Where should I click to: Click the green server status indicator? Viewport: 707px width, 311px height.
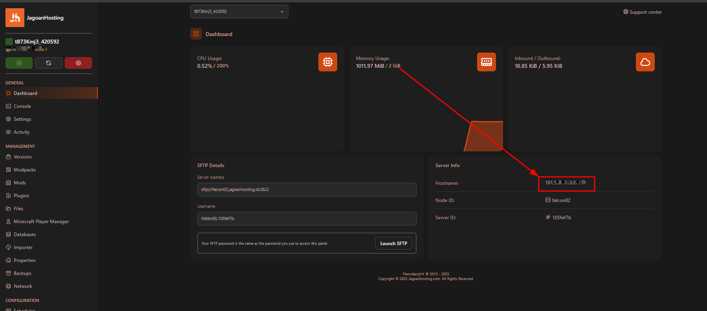click(x=9, y=42)
